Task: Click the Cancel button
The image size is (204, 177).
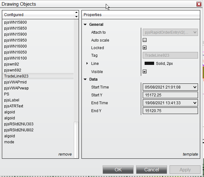Action: 152,170
